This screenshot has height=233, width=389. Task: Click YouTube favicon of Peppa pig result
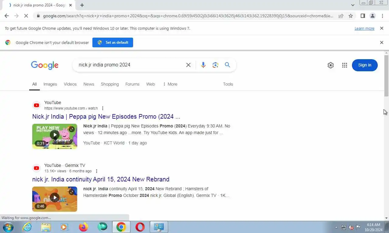tap(36, 105)
